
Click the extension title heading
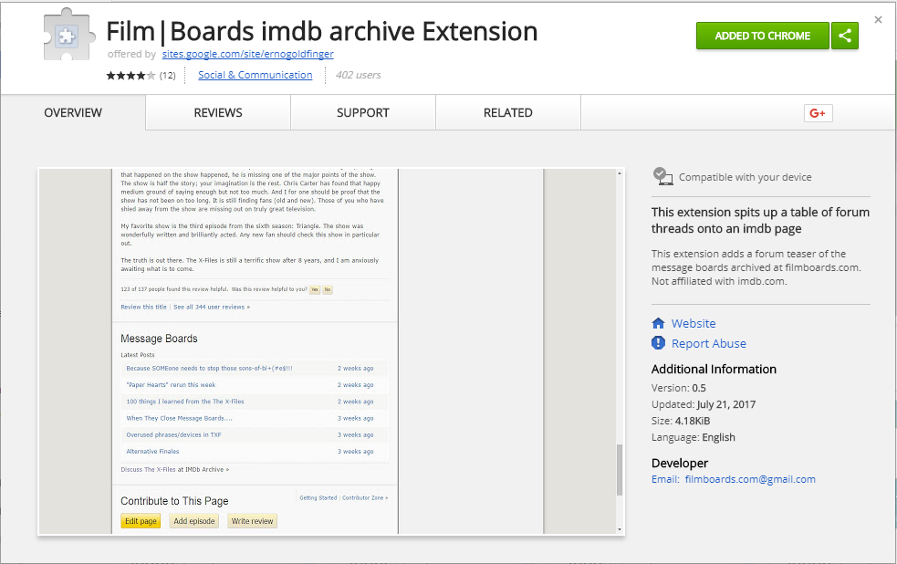tap(322, 31)
